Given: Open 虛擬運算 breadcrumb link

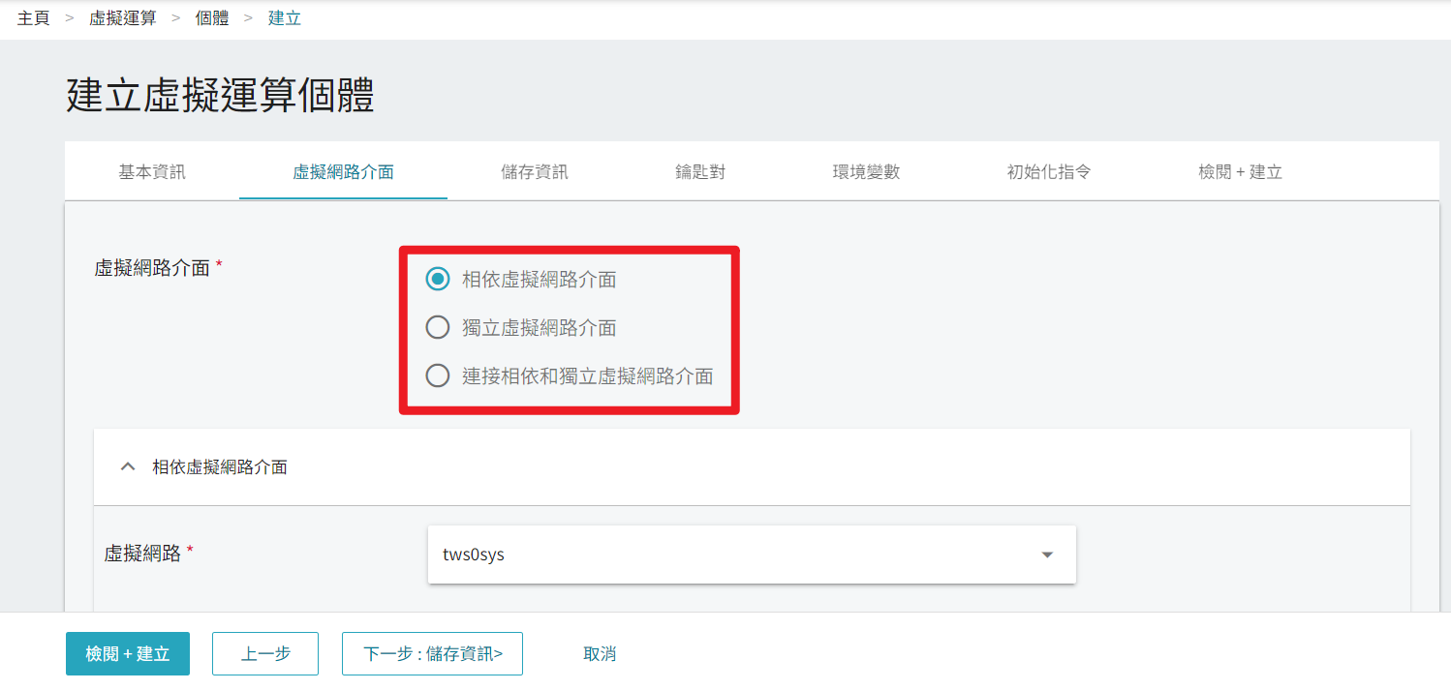Looking at the screenshot, I should [x=123, y=17].
